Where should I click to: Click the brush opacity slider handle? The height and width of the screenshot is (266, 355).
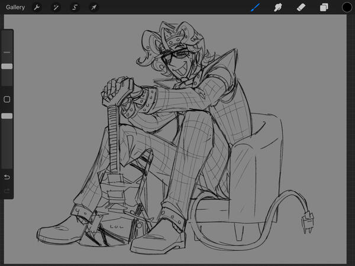(7, 116)
